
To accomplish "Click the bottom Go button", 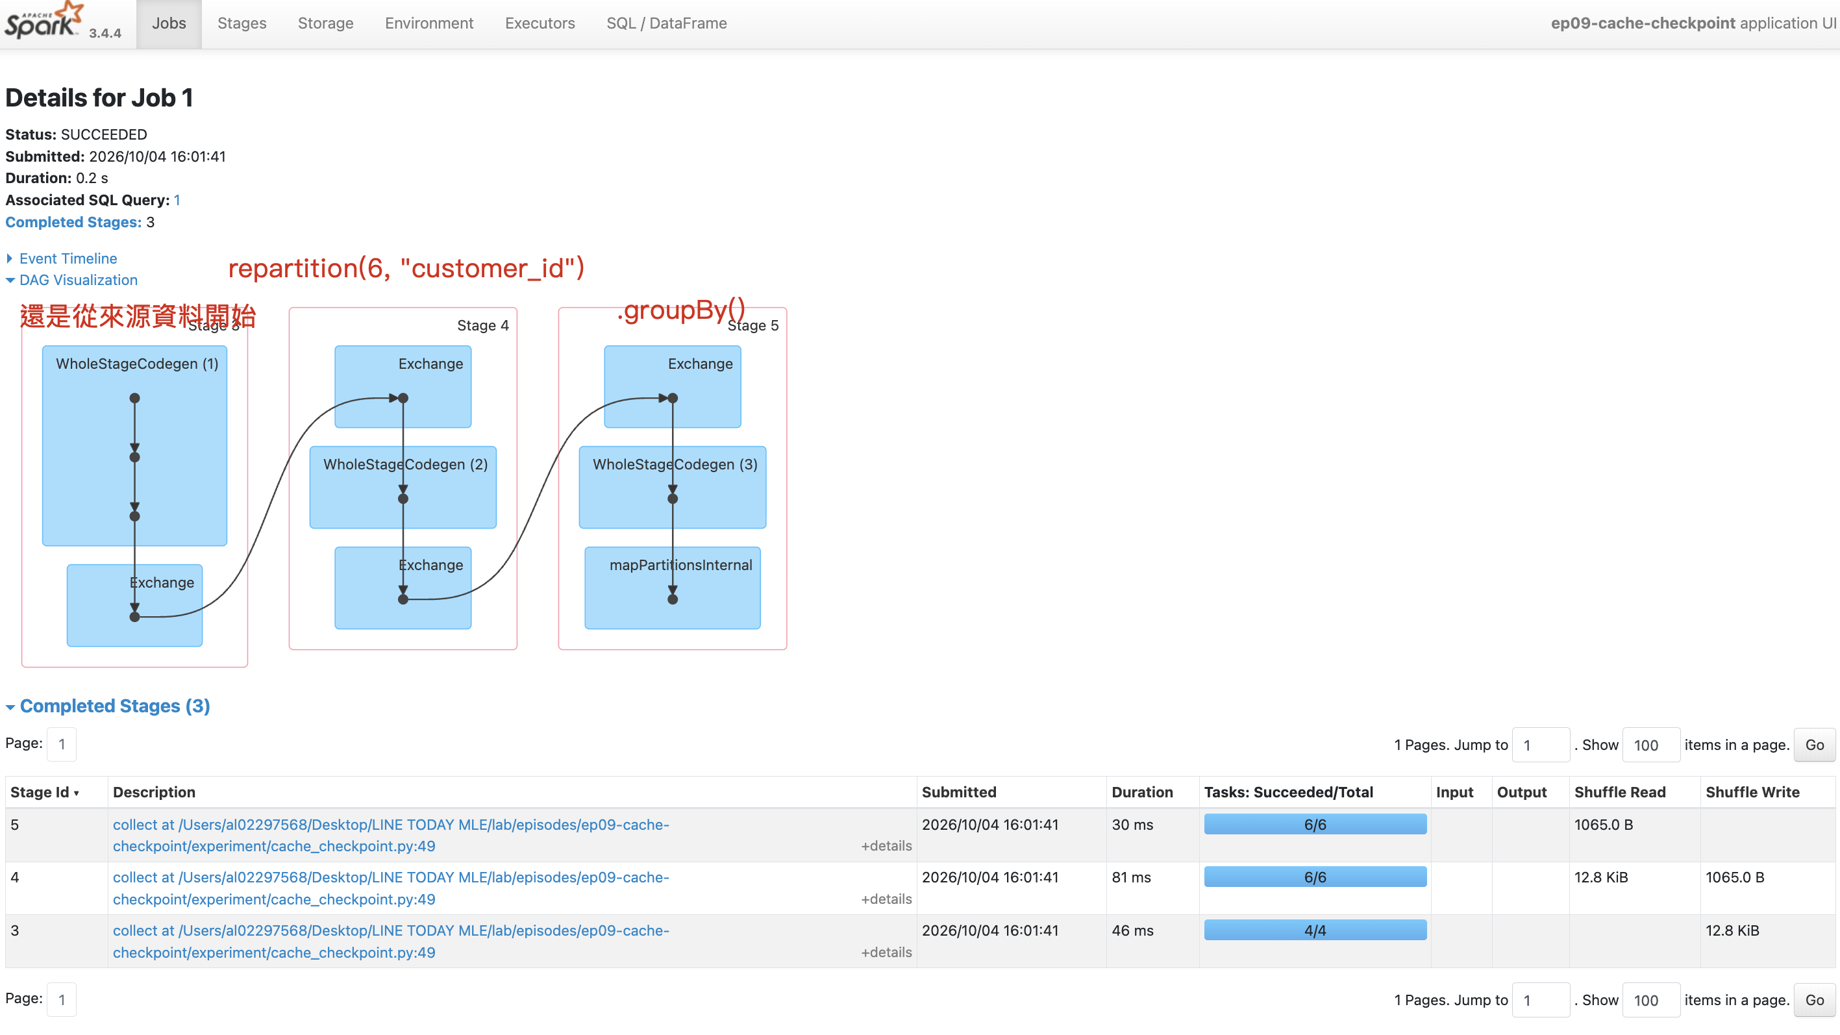I will click(x=1814, y=1000).
